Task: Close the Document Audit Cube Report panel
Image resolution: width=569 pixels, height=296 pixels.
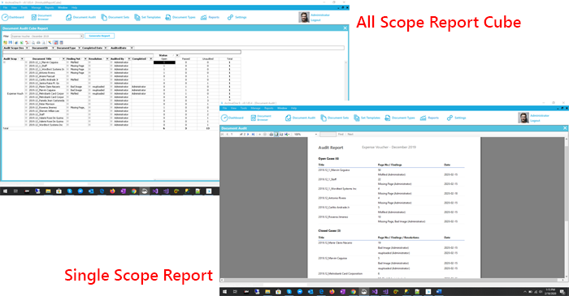Action: click(345, 28)
